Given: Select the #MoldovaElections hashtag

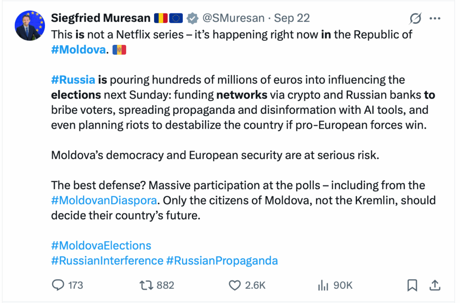Looking at the screenshot, I should click(101, 246).
